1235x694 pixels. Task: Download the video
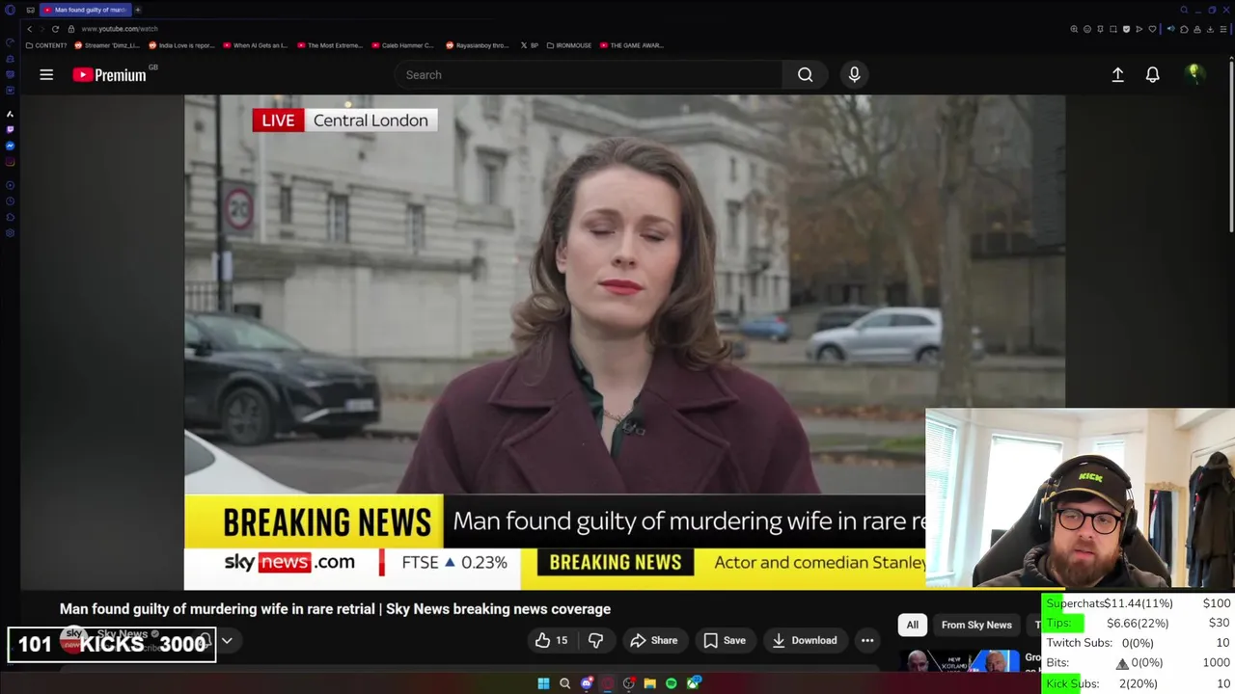click(x=804, y=640)
